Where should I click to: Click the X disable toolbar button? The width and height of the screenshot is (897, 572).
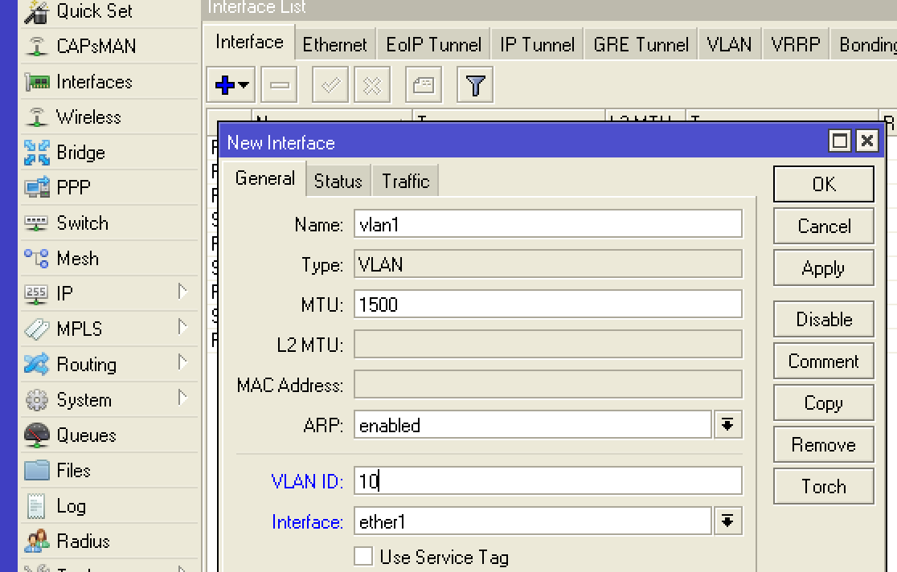[372, 85]
